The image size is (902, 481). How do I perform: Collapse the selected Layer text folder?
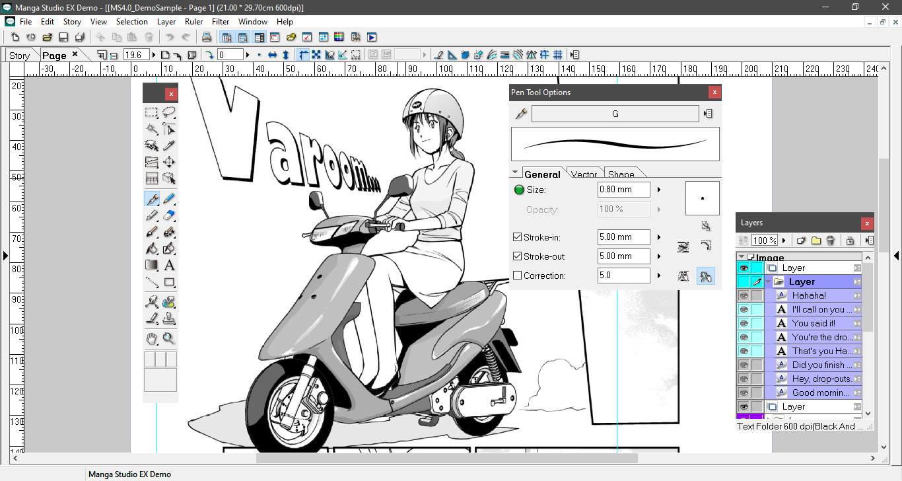769,281
